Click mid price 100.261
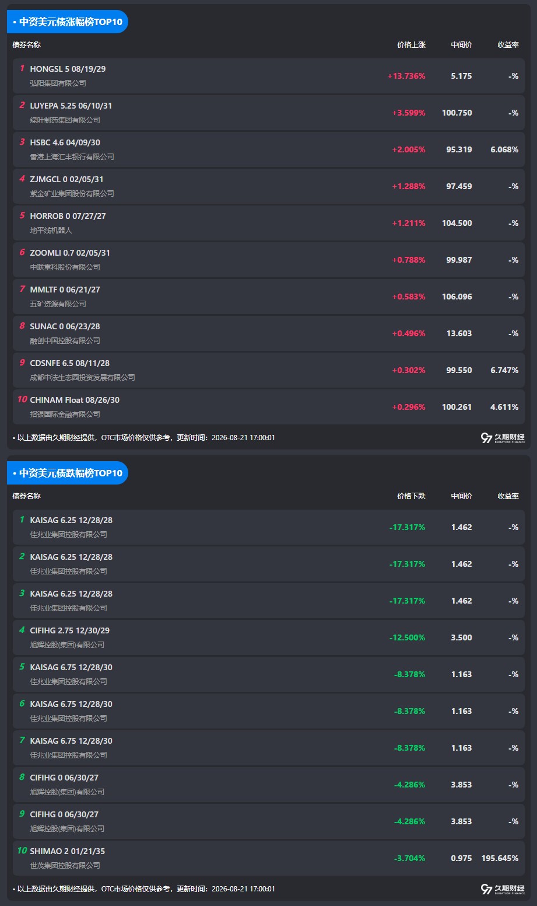This screenshot has height=906, width=537. (457, 407)
